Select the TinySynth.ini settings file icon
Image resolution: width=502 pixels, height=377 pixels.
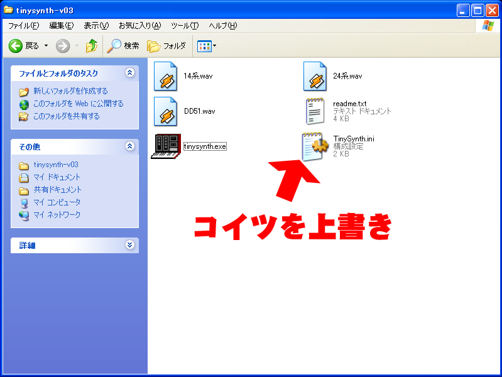[x=316, y=146]
